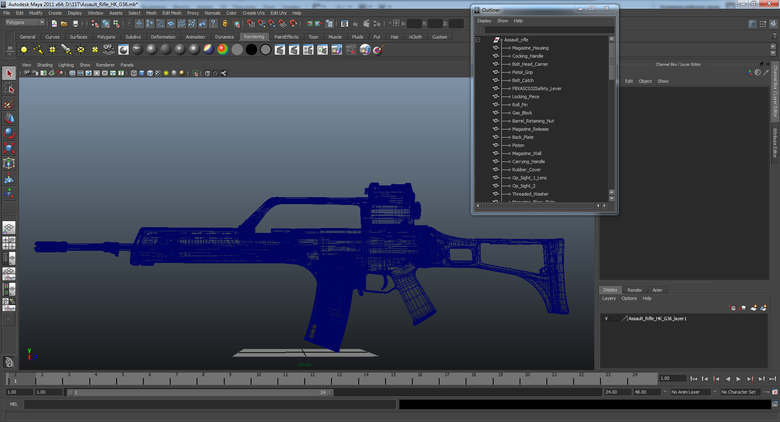
Task: Activate the Lasso select tool
Action: (9, 88)
